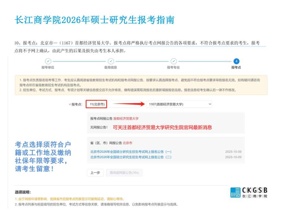Image resolution: width=283 pixels, height=212 pixels.
Task: Click the 请阅读网报公告(36s) button
Action: (124, 173)
